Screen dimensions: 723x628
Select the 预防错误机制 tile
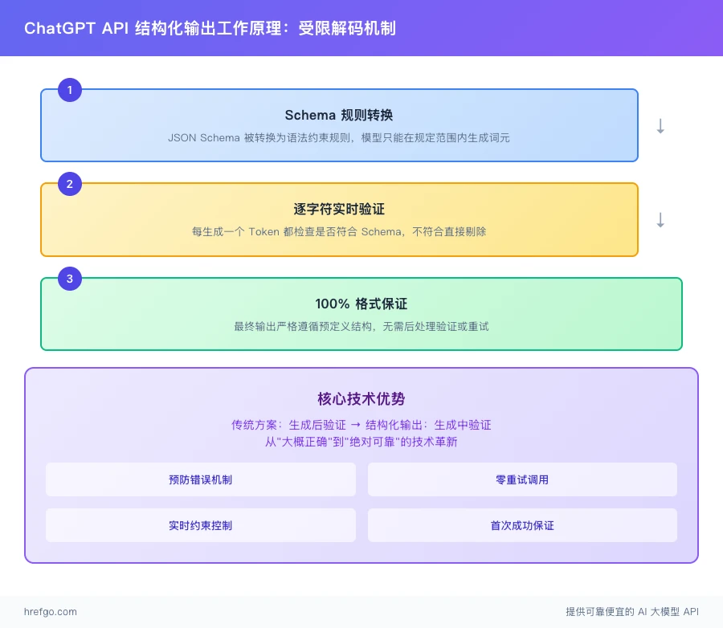click(201, 479)
